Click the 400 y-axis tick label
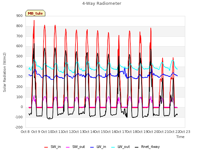The width and height of the screenshot is (204, 153). tap(19, 67)
